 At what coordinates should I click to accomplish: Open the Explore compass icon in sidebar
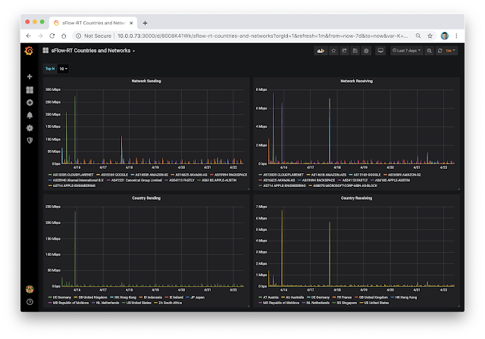click(30, 102)
